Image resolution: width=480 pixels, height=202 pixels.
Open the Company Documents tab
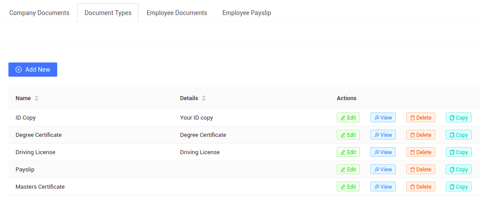pos(39,13)
